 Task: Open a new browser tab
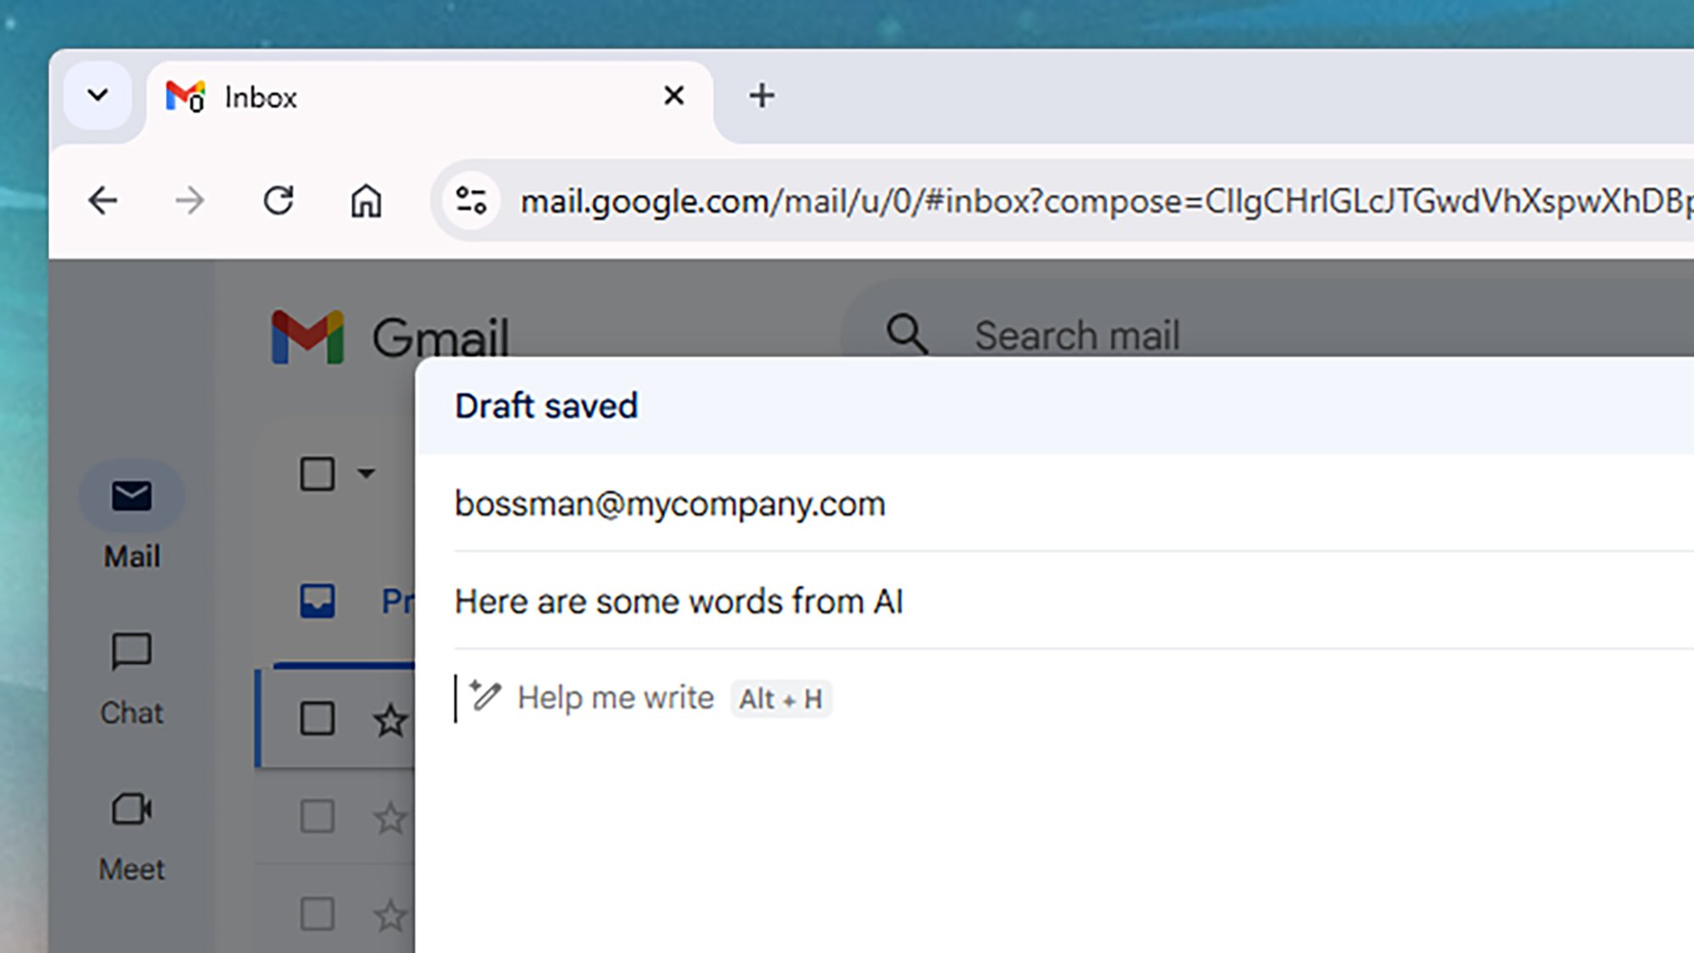(x=760, y=95)
